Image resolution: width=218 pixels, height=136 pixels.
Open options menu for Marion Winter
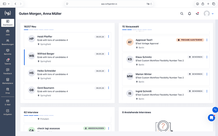pos(207,74)
